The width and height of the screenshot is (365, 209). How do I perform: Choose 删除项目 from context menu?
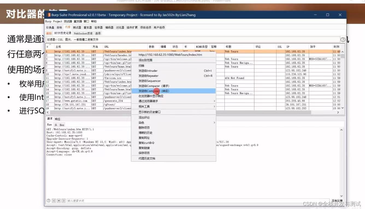[174, 128]
